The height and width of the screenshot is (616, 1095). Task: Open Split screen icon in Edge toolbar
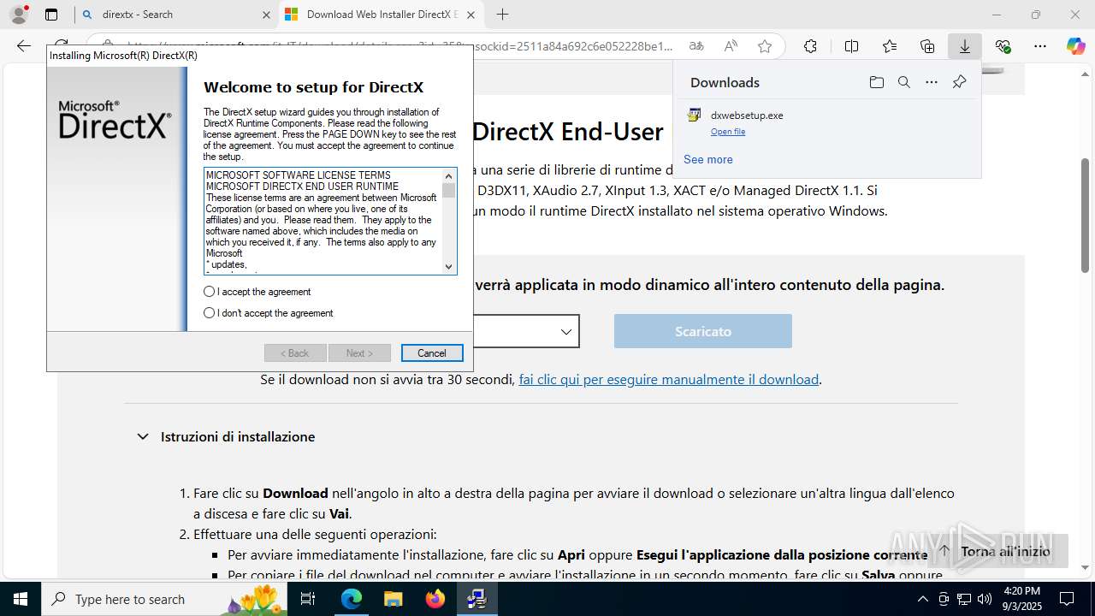point(851,46)
